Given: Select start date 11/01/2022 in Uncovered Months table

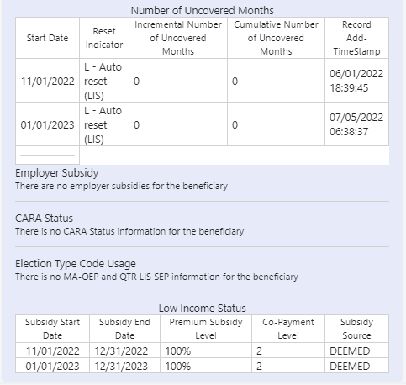Looking at the screenshot, I should [x=48, y=82].
